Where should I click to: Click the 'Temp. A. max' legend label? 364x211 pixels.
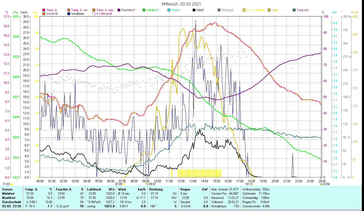coord(105,10)
